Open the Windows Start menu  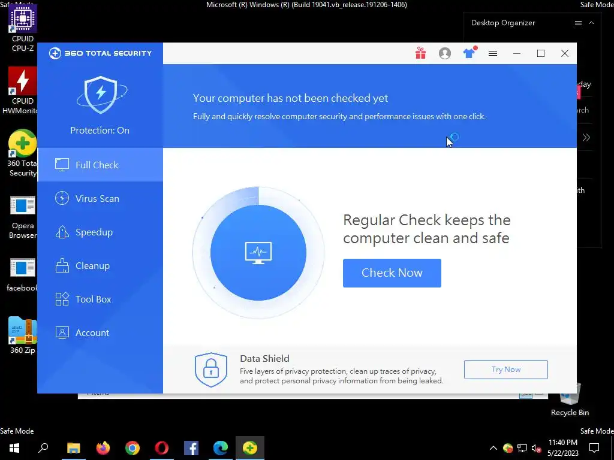(14, 448)
